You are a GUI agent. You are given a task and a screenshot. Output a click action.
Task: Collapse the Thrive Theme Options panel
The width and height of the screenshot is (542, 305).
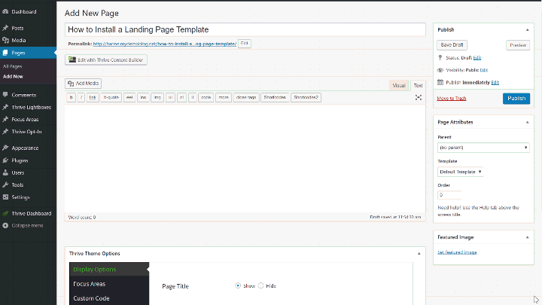point(419,254)
